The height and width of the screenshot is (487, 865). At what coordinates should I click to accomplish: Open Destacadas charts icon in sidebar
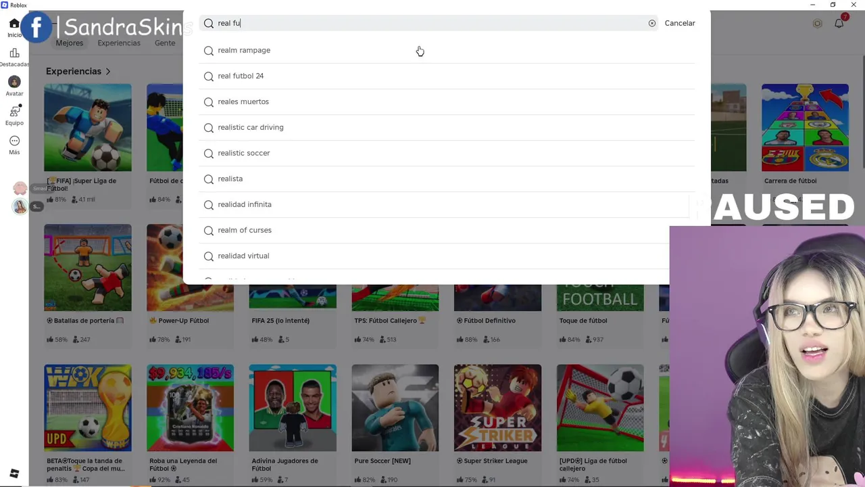(14, 53)
